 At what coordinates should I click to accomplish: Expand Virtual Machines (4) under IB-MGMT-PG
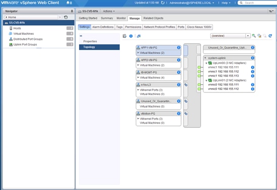coord(138,77)
